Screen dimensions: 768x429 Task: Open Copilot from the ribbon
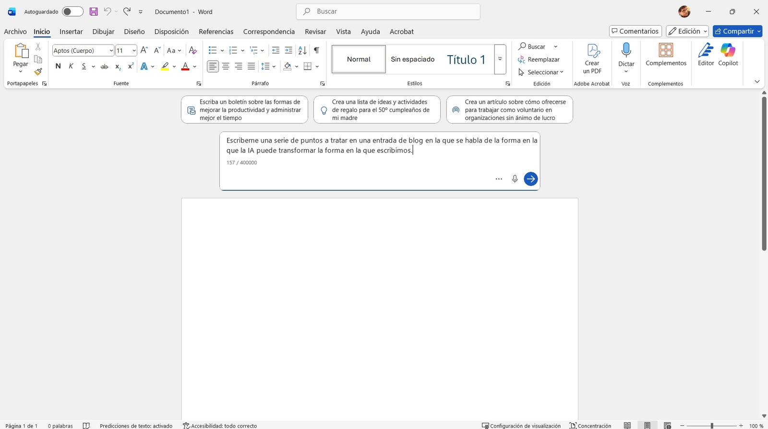click(x=728, y=54)
